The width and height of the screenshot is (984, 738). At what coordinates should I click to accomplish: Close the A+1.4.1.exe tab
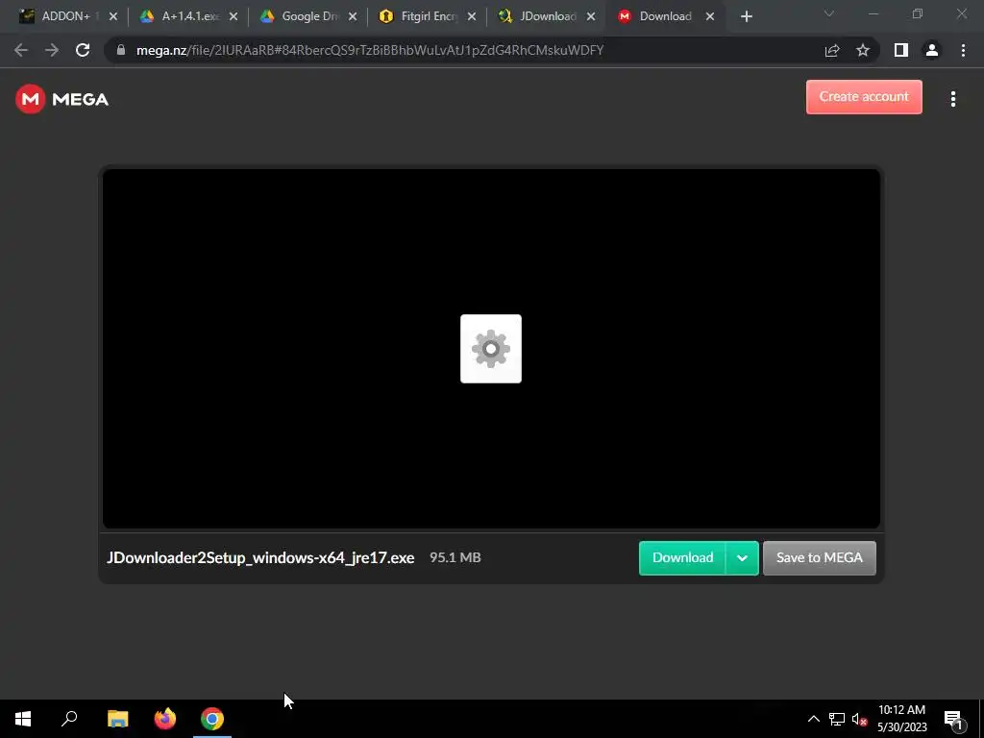point(234,17)
